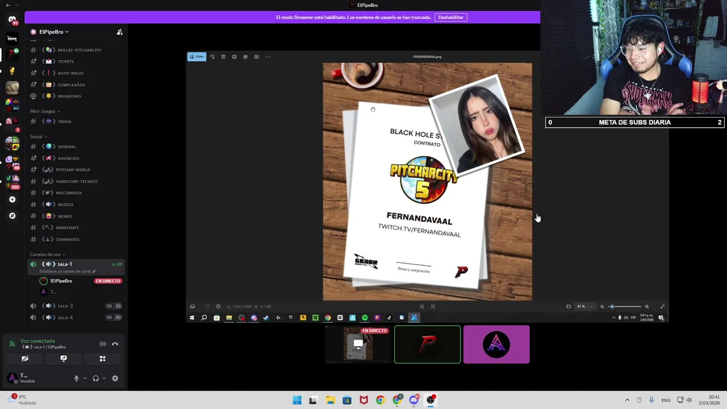Select the server folder with 205 badge
The width and height of the screenshot is (727, 409).
tap(12, 181)
